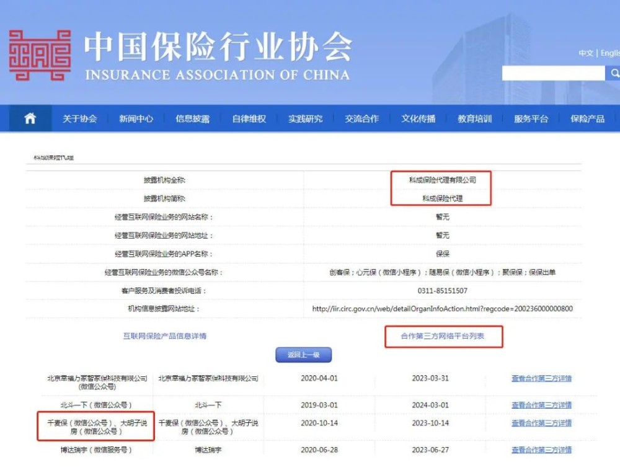This screenshot has width=620, height=470.
Task: Open 合作第三方网络平台列表 link
Action: click(x=443, y=336)
